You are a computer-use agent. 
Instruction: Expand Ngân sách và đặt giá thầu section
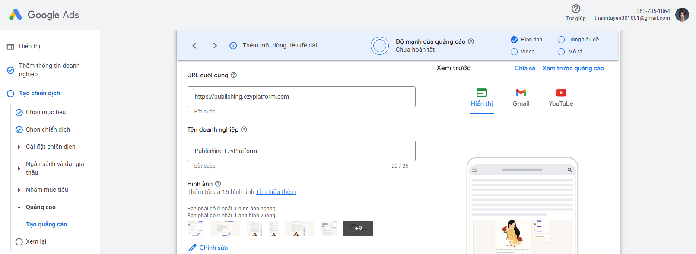[x=19, y=169]
